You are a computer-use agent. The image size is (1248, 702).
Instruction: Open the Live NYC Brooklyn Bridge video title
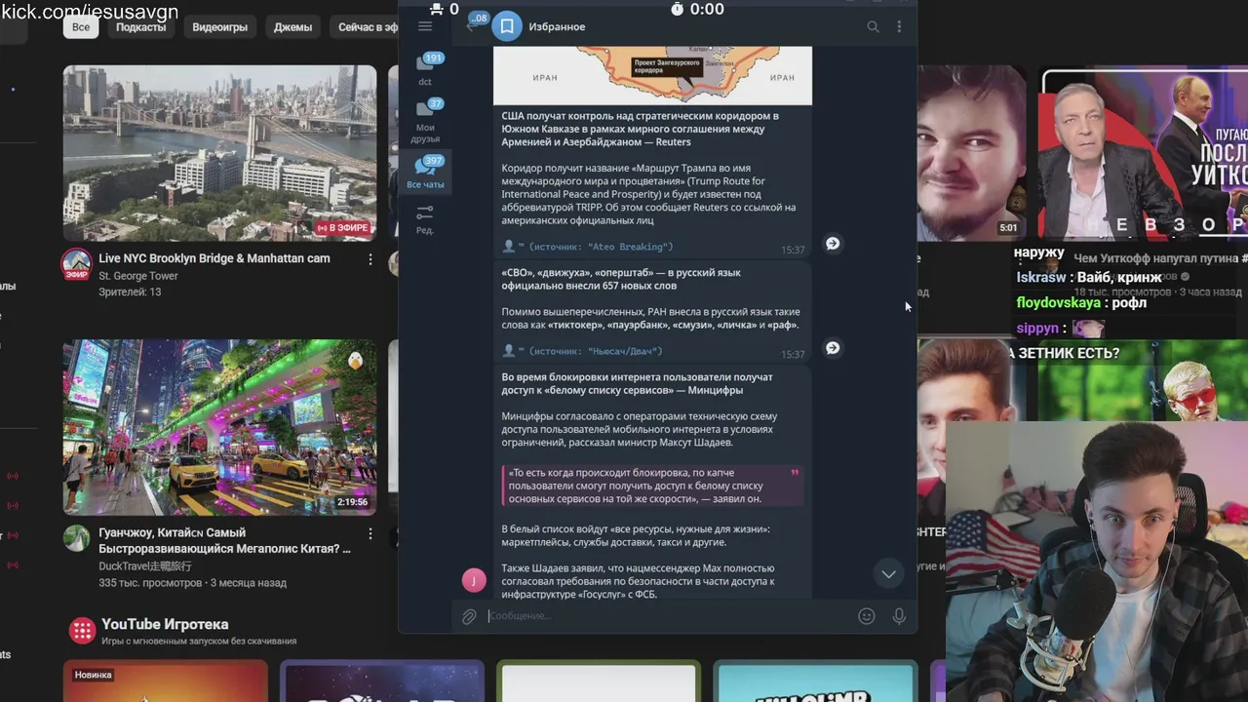pyautogui.click(x=214, y=258)
